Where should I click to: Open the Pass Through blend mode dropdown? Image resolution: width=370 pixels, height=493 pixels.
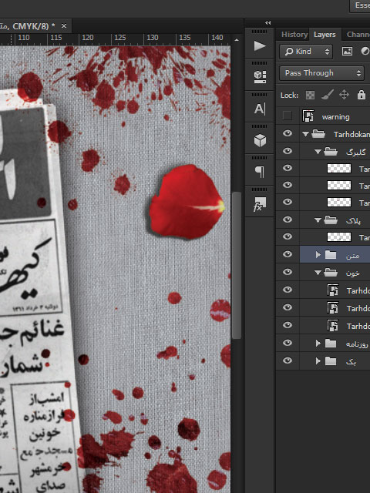click(x=321, y=73)
